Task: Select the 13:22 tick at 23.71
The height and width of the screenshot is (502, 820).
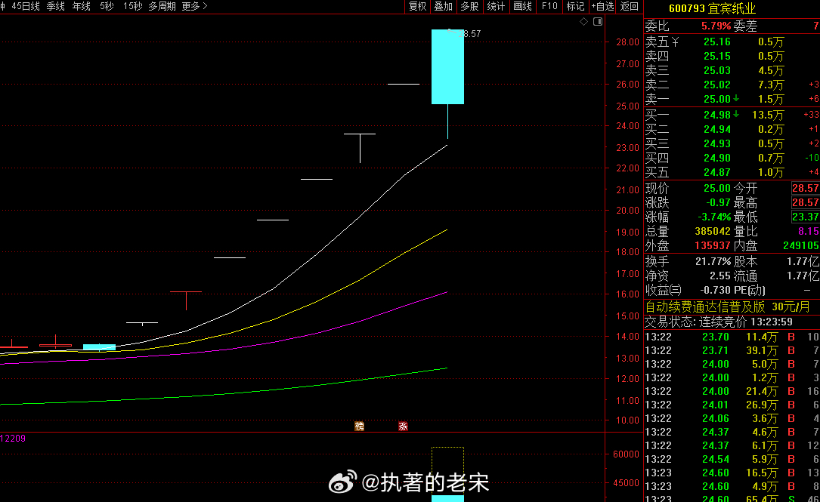Action: coord(732,350)
